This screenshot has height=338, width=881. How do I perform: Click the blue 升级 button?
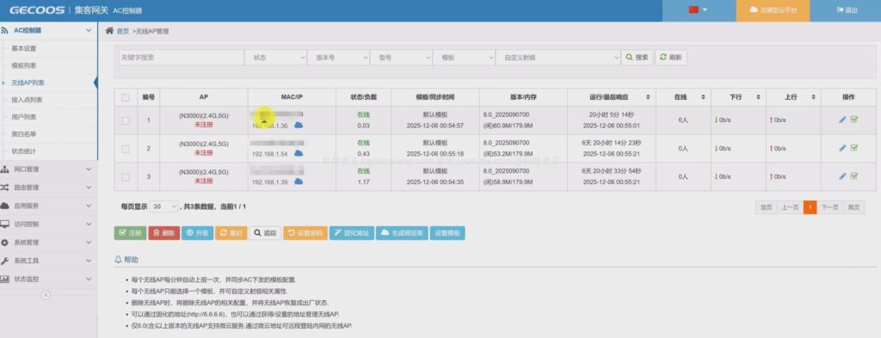(x=197, y=233)
